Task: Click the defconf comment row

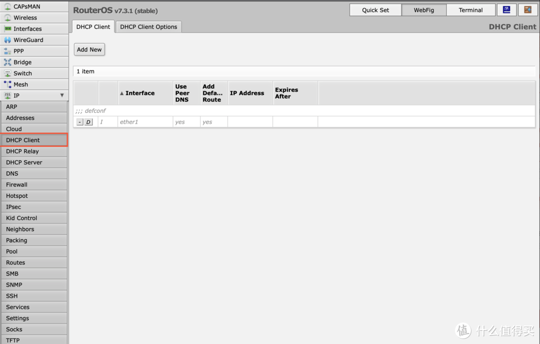Action: point(304,110)
